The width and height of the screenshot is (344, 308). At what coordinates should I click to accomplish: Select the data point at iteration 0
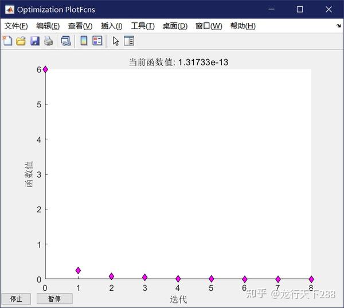tap(45, 69)
